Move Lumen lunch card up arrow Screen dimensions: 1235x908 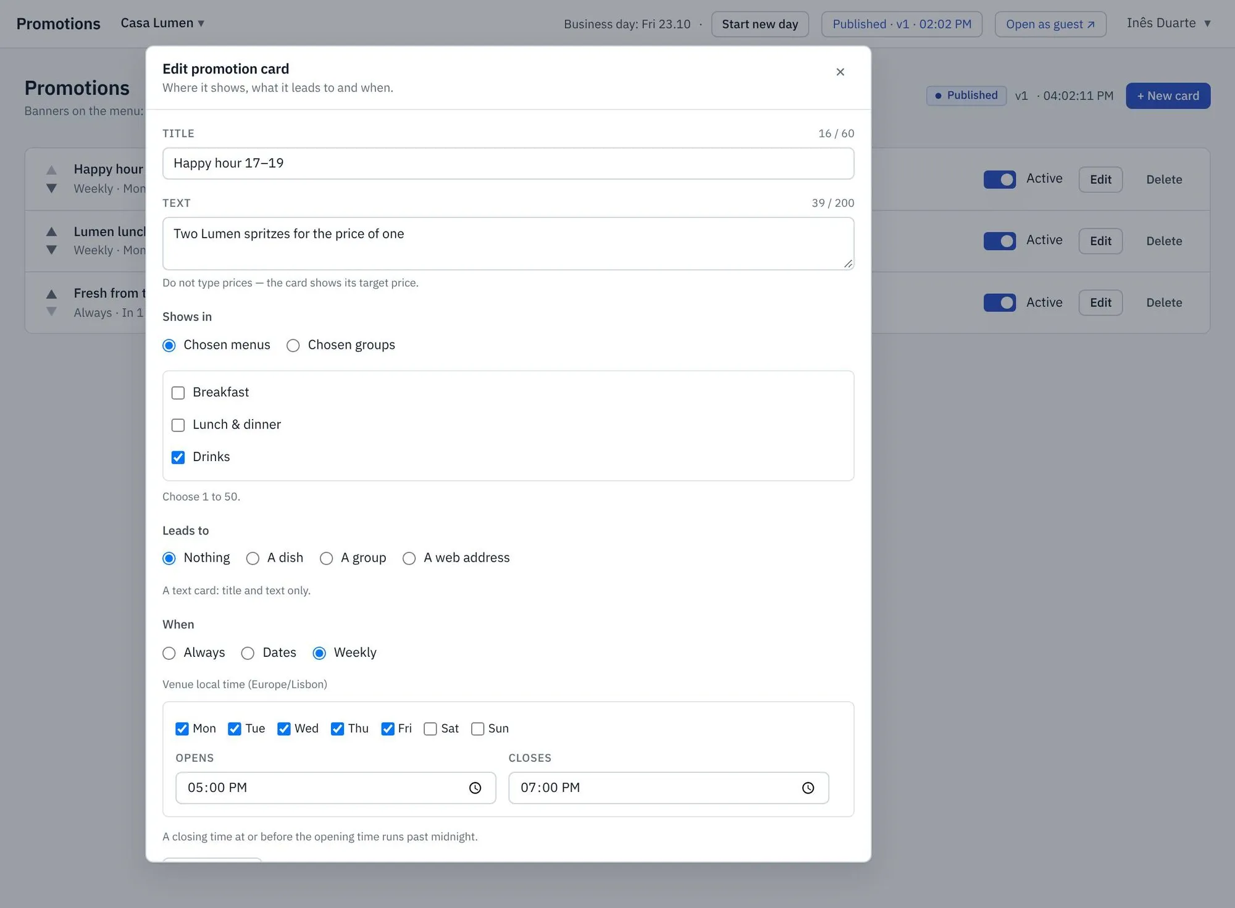pyautogui.click(x=52, y=231)
